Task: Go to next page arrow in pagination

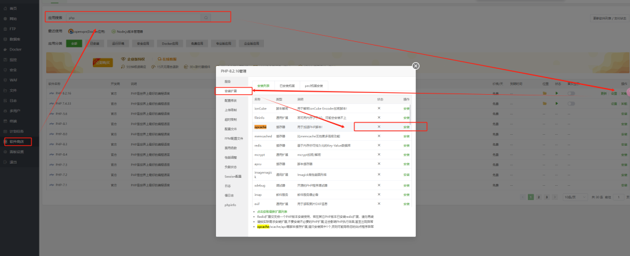Action: click(x=554, y=197)
